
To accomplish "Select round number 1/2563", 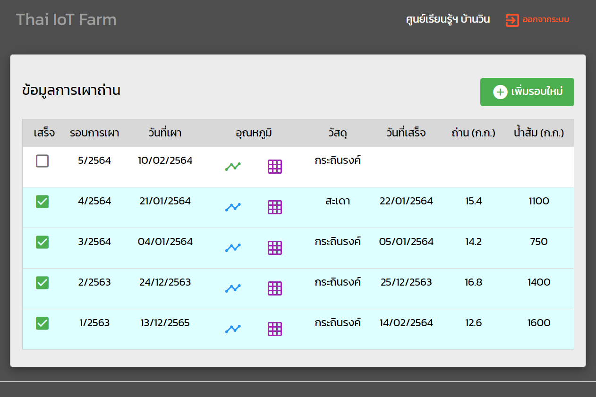I will point(94,323).
